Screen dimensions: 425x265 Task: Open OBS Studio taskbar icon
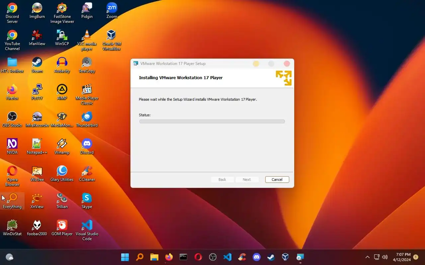[x=213, y=257]
